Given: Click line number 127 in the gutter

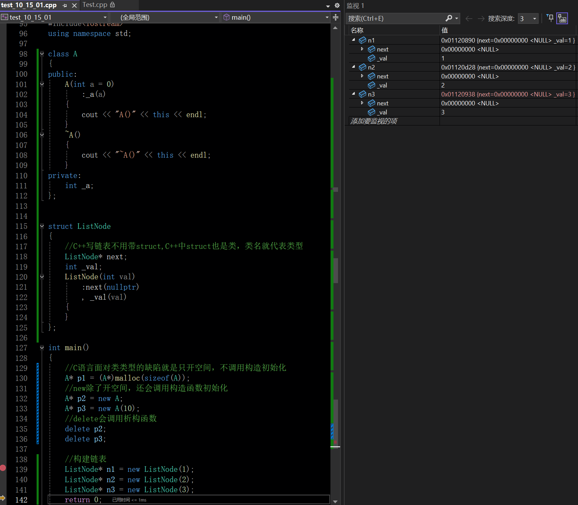Looking at the screenshot, I should pos(21,348).
